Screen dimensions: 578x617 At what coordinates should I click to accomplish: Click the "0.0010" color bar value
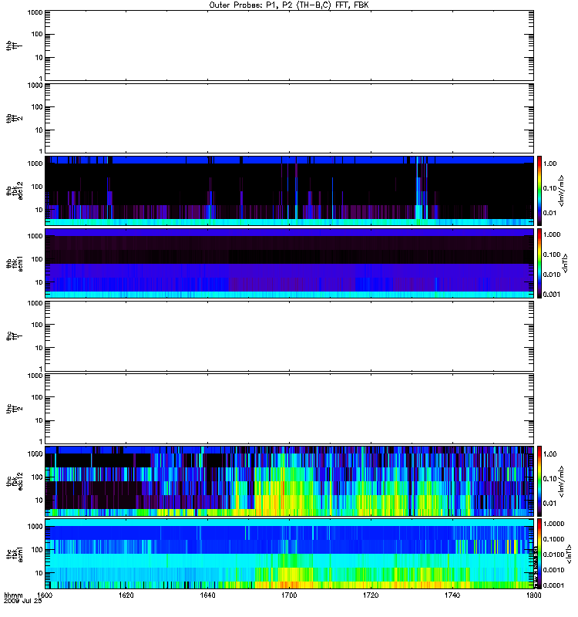point(553,570)
